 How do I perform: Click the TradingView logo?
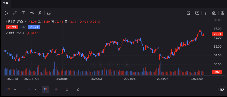(x=222, y=90)
